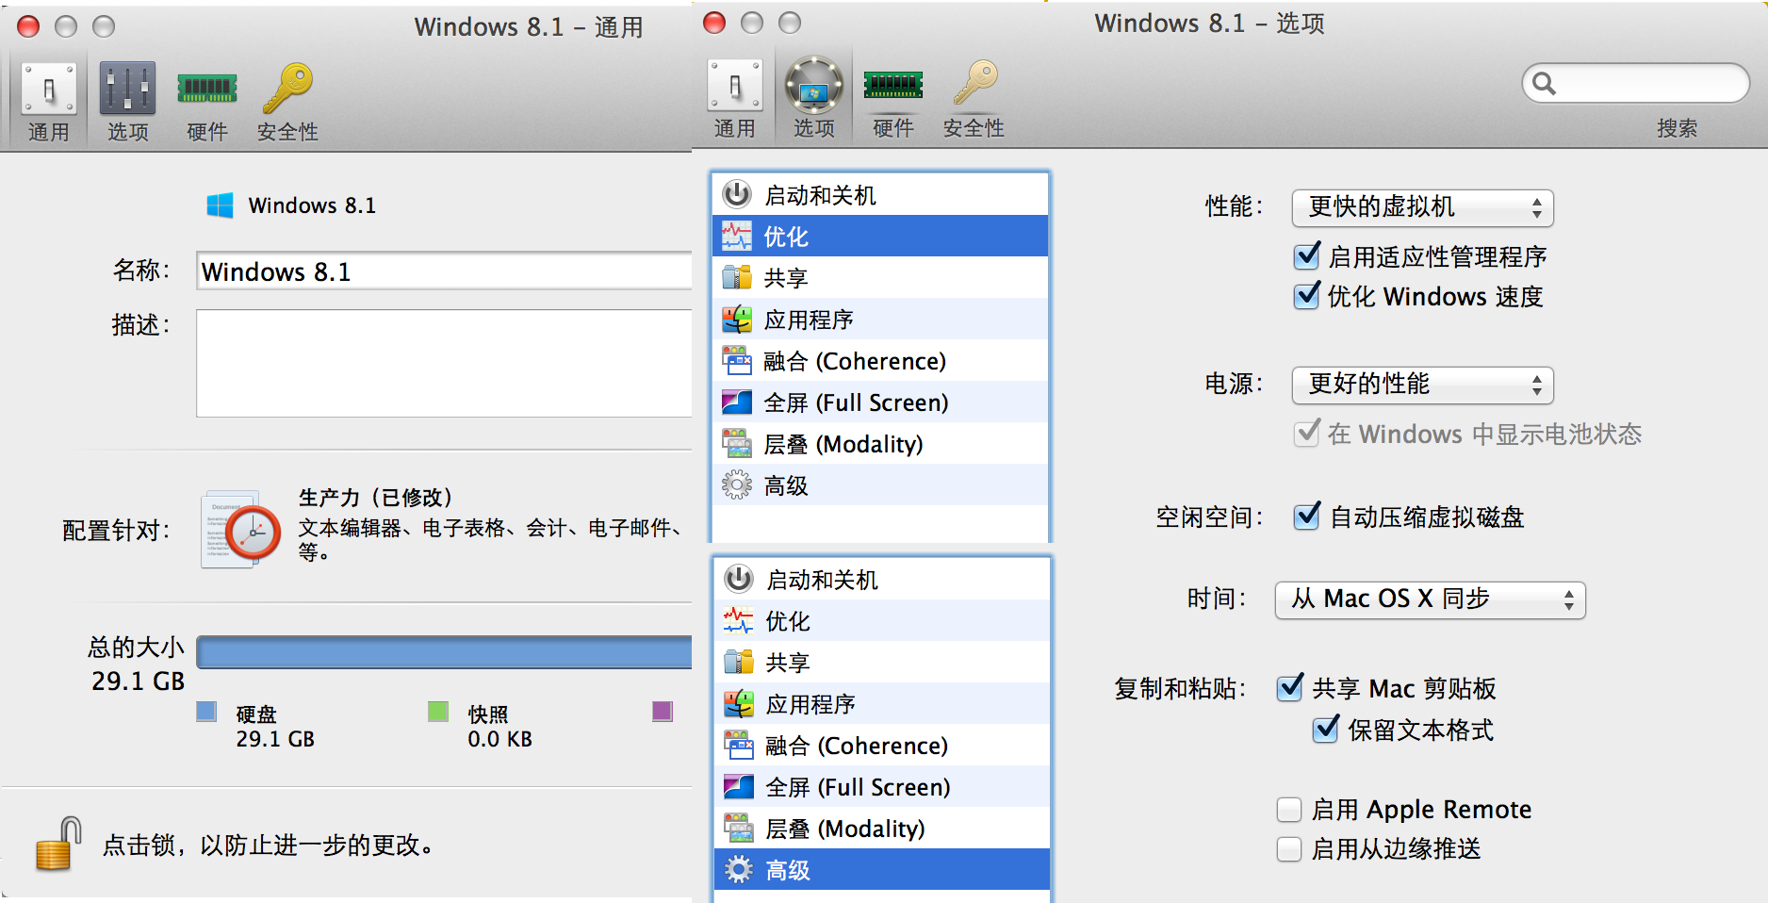Select 优化 in the lower list

pos(882,621)
